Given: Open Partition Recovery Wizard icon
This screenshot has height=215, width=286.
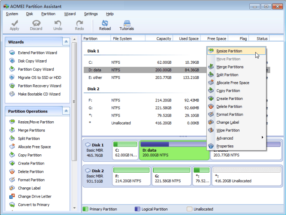Looking at the screenshot, I should coord(12,86).
